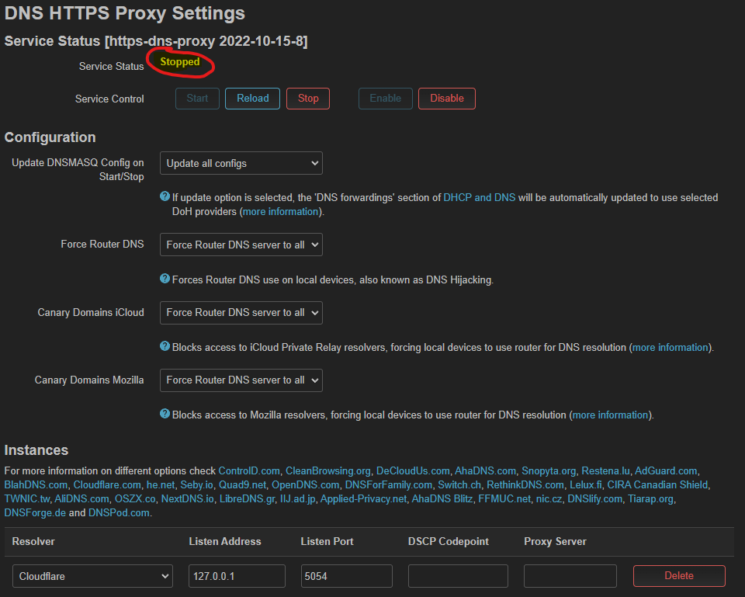Open the Applied-Privacy.net link
The height and width of the screenshot is (597, 745).
click(363, 499)
